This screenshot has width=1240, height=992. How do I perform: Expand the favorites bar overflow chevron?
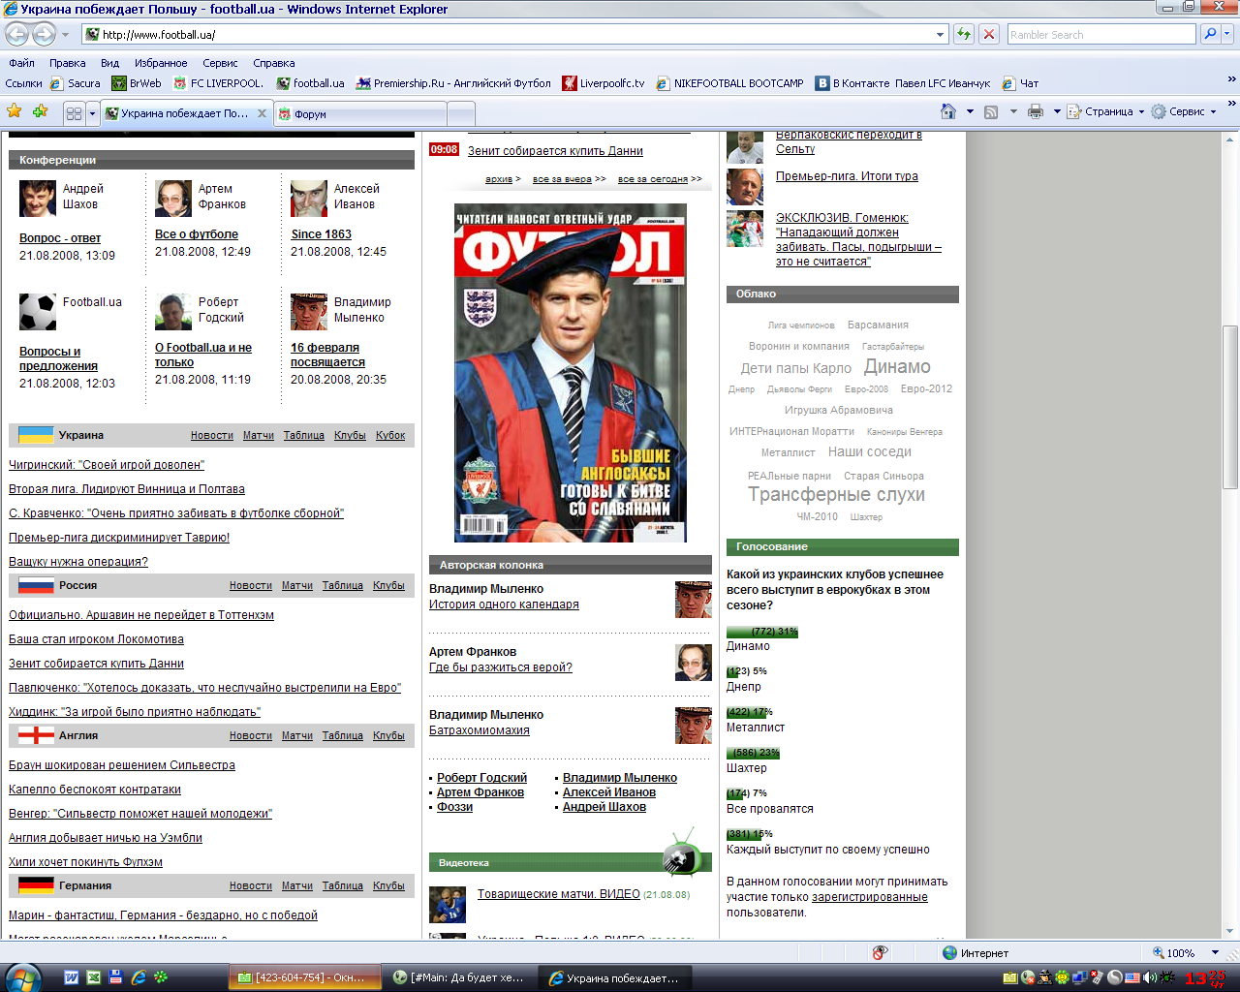[x=1232, y=80]
